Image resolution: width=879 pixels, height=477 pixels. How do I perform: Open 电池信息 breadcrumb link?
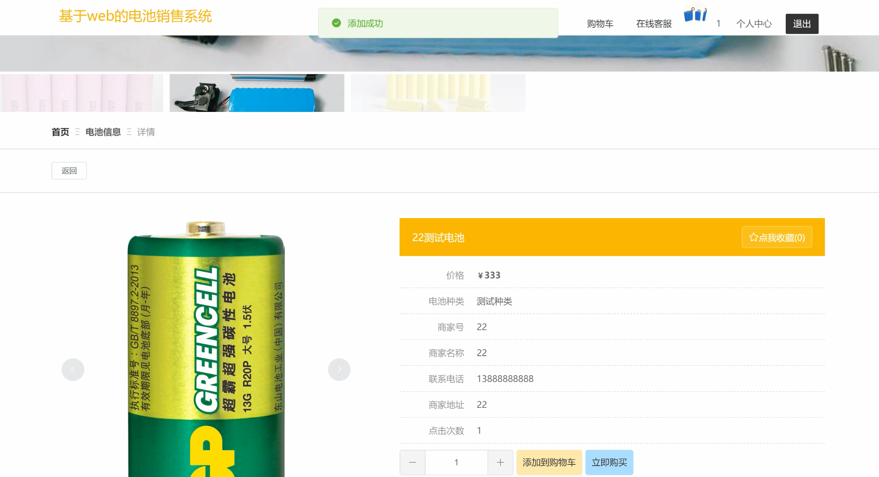[x=103, y=132]
